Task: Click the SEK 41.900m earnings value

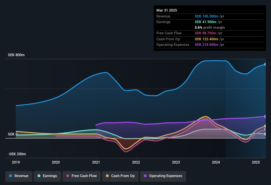Action: 206,22
